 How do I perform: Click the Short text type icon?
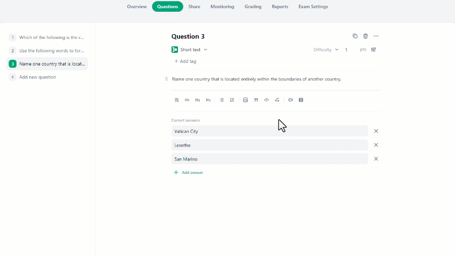[175, 50]
